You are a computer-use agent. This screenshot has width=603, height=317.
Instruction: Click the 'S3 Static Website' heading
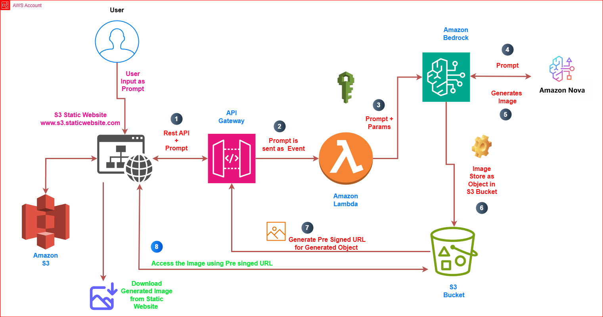80,115
